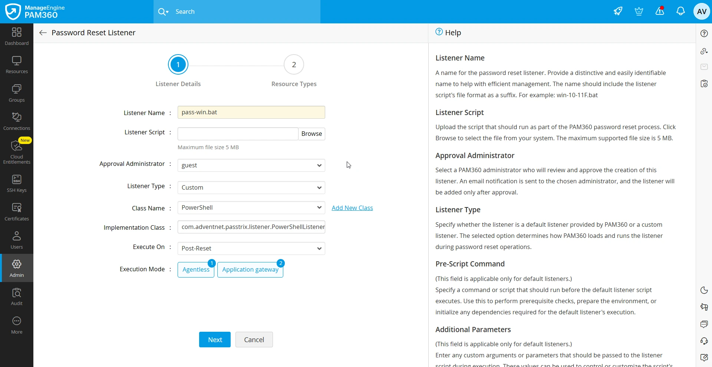Screen dimensions: 712x367
Task: Expand the Class Name dropdown
Action: 251,208
